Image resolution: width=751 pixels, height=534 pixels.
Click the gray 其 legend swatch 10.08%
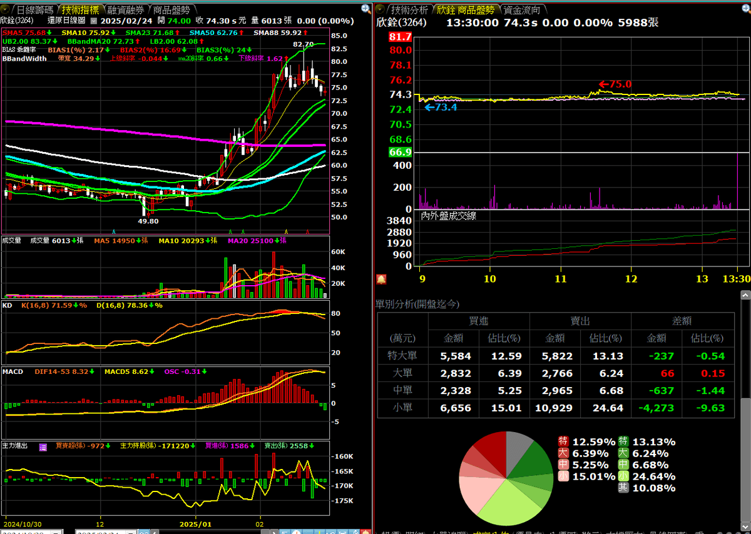(623, 488)
